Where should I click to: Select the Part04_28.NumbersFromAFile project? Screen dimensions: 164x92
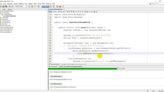click(7, 27)
